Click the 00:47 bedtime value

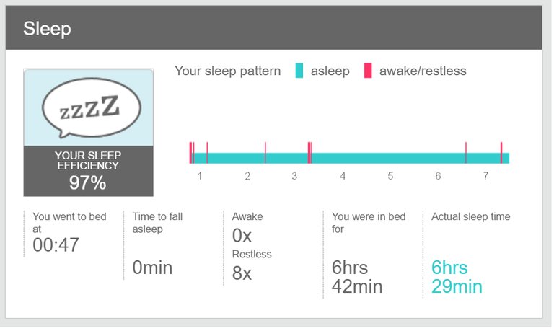click(x=56, y=245)
